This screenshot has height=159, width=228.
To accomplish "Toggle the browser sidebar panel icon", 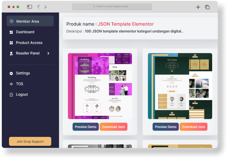I will click(x=30, y=7).
